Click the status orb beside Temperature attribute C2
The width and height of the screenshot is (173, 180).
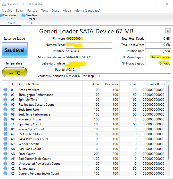(x=5, y=168)
